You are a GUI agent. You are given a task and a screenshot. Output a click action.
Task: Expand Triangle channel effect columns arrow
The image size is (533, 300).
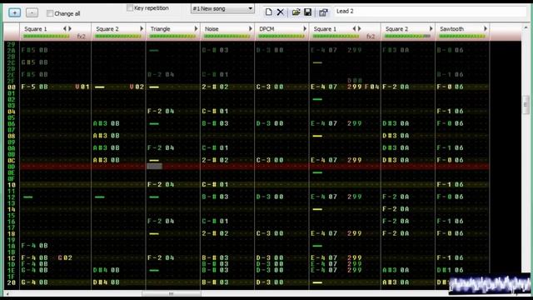click(x=196, y=29)
